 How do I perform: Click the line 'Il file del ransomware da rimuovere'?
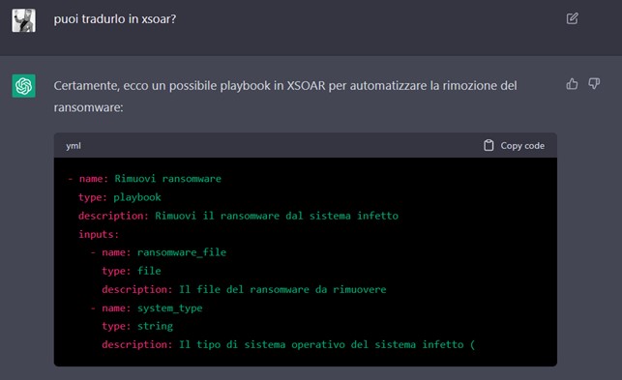coord(244,289)
